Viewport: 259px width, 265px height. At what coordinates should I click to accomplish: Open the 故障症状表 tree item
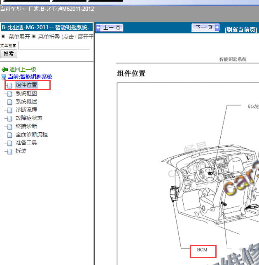(x=29, y=118)
